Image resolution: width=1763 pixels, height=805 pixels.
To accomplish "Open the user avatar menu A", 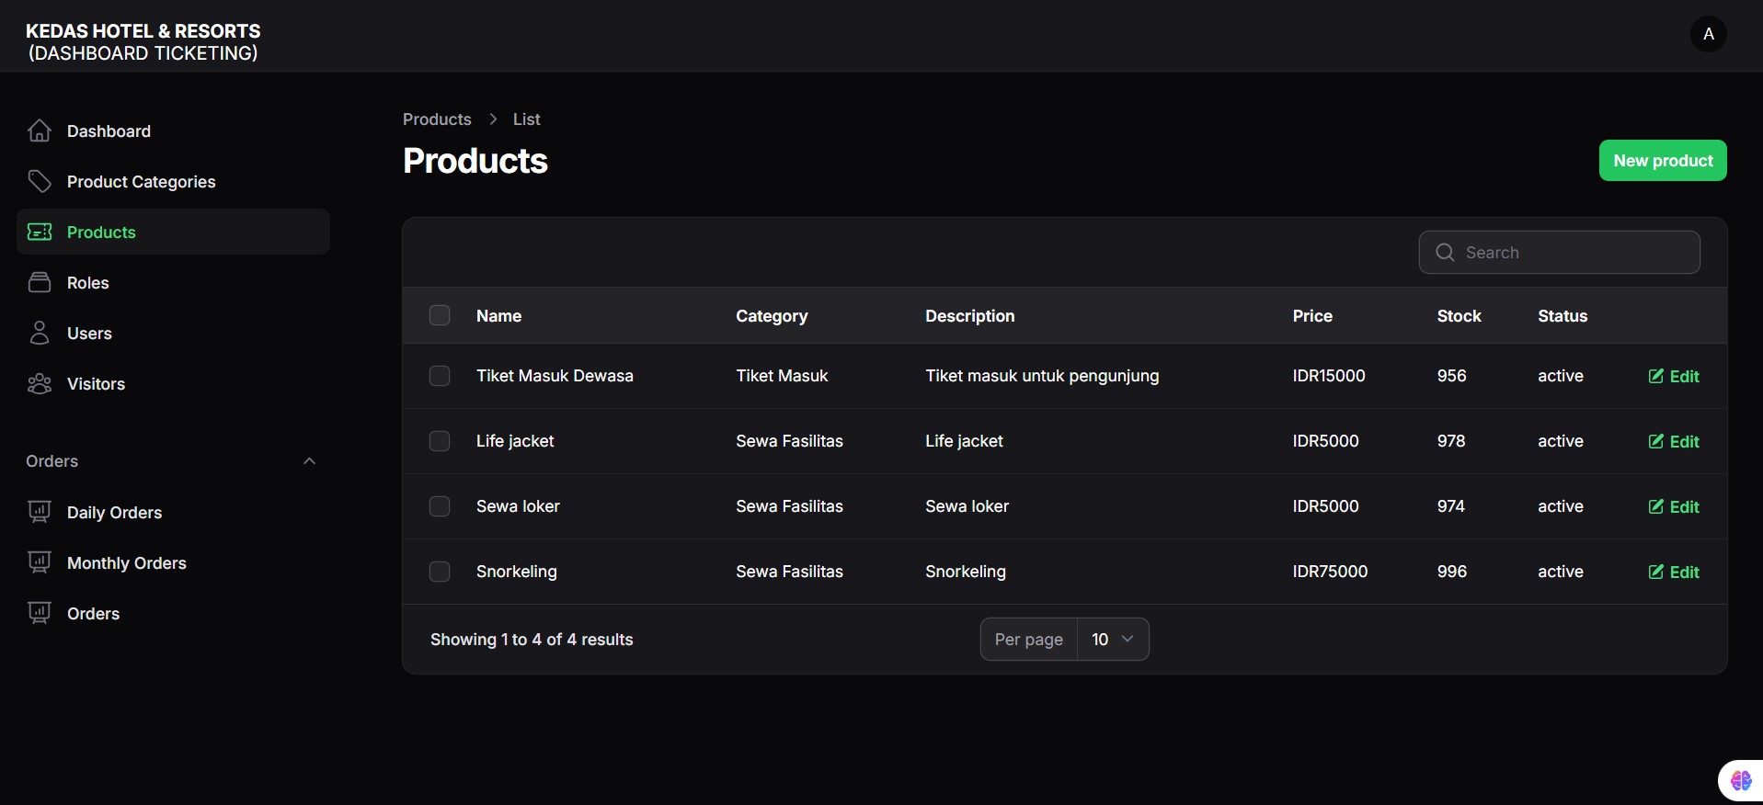I will [x=1708, y=34].
